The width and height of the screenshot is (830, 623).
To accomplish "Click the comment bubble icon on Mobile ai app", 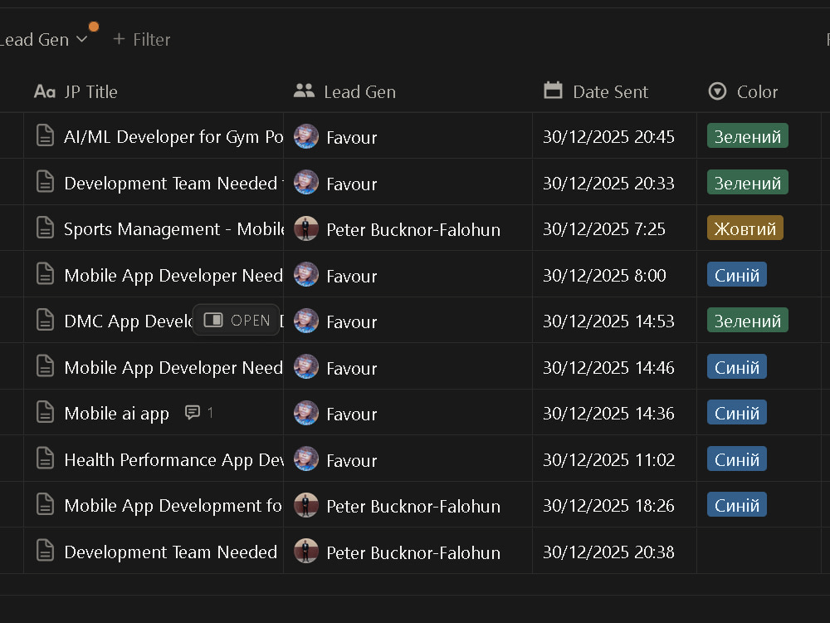I will coord(193,412).
